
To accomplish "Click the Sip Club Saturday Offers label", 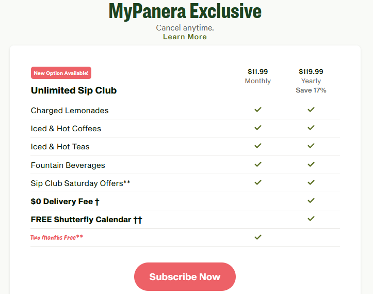I will [x=80, y=183].
